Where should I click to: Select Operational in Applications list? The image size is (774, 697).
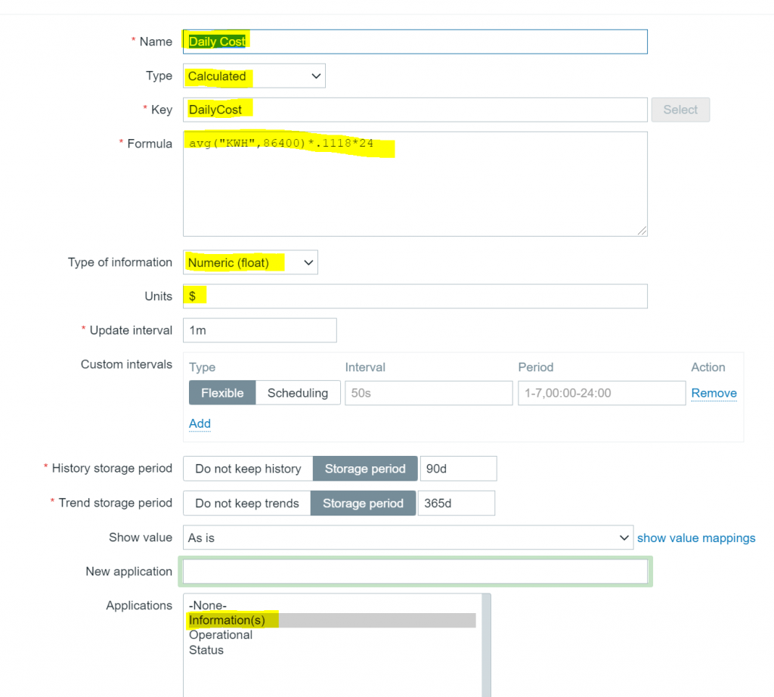[x=221, y=635]
